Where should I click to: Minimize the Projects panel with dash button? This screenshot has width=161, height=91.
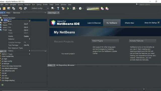pos(45,13)
